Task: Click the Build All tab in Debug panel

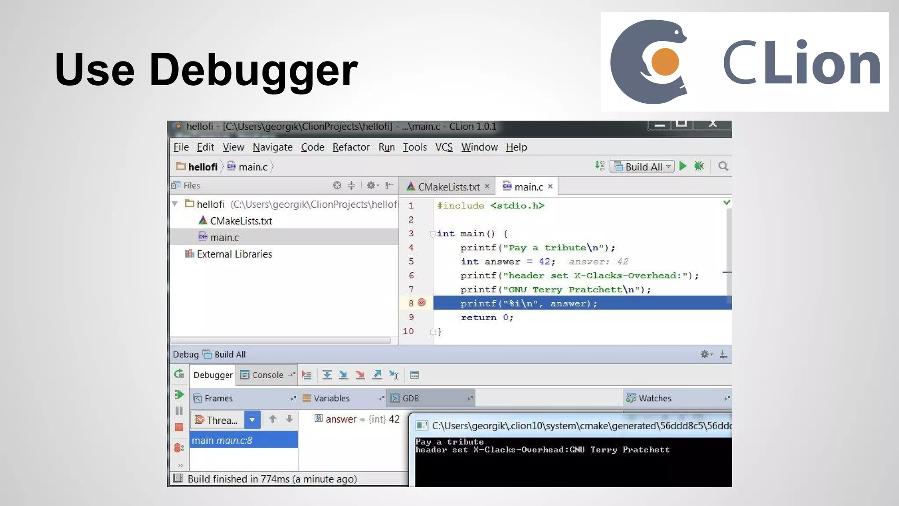Action: click(x=225, y=354)
